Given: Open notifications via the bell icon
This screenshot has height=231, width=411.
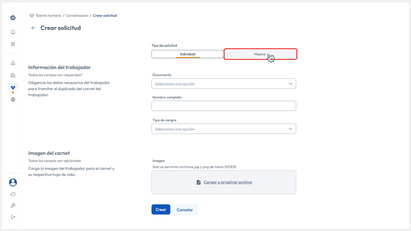Looking at the screenshot, I should 13,32.
